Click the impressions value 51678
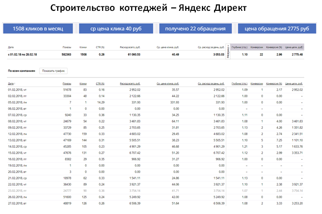The width and height of the screenshot is (322, 214). click(67, 90)
